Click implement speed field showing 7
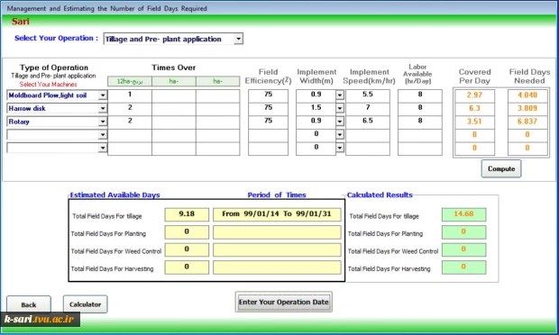 (368, 109)
